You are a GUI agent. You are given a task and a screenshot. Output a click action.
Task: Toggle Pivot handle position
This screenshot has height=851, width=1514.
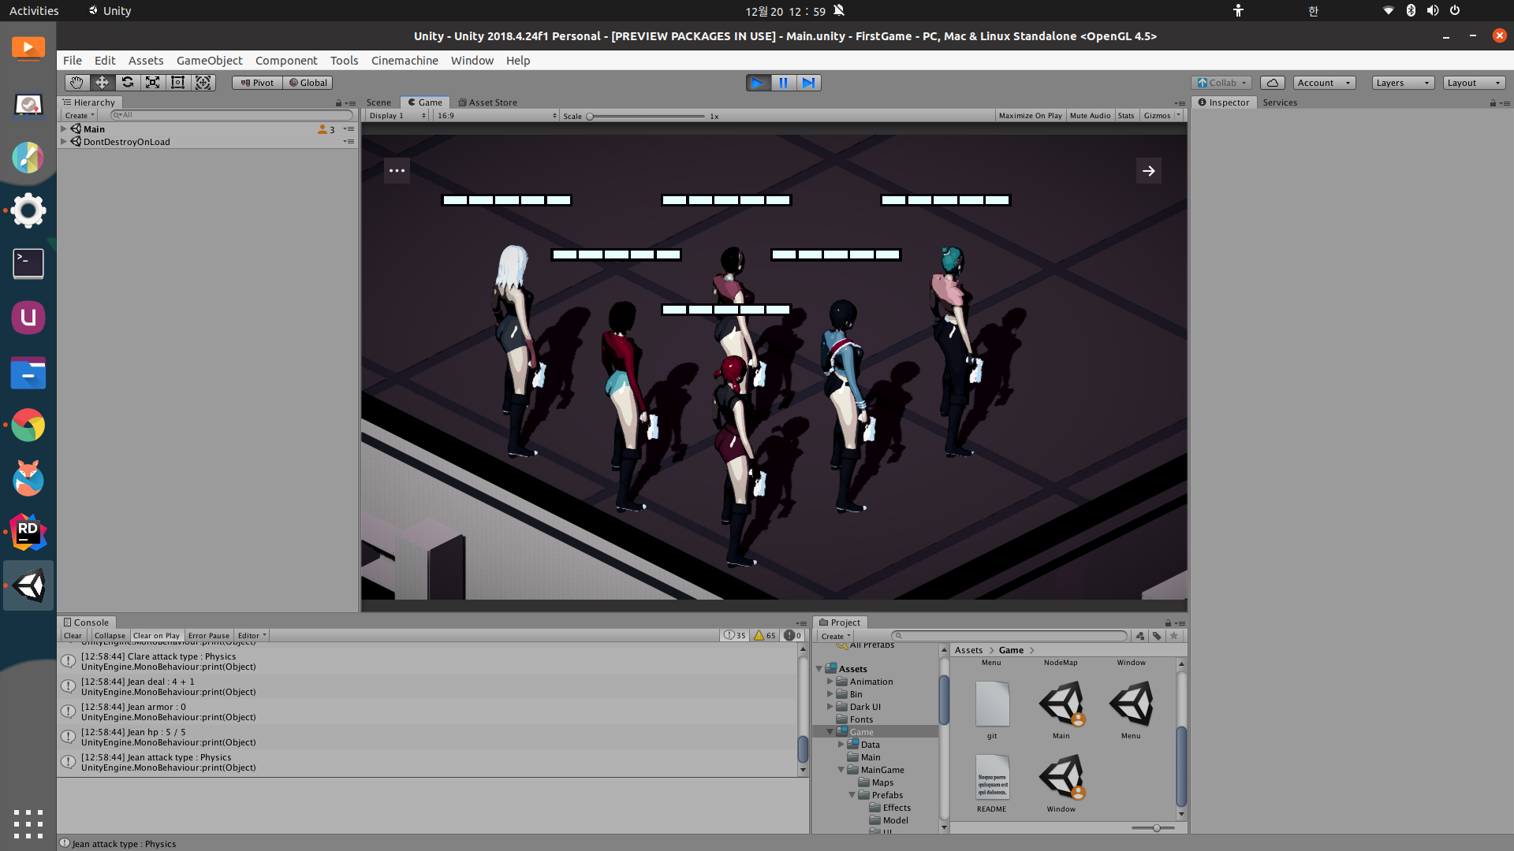coord(257,83)
